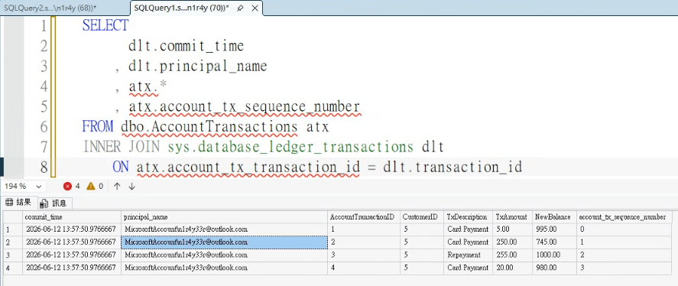Click the commit_time column header
The width and height of the screenshot is (678, 286).
pyautogui.click(x=72, y=216)
